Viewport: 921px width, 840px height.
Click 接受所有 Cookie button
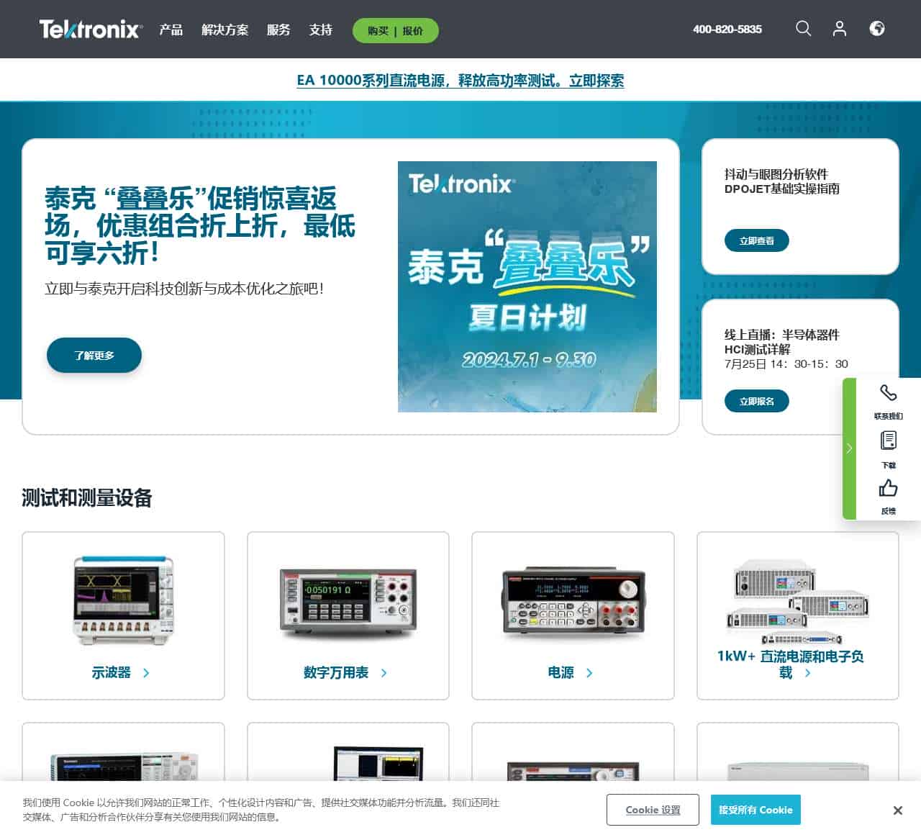coord(756,810)
